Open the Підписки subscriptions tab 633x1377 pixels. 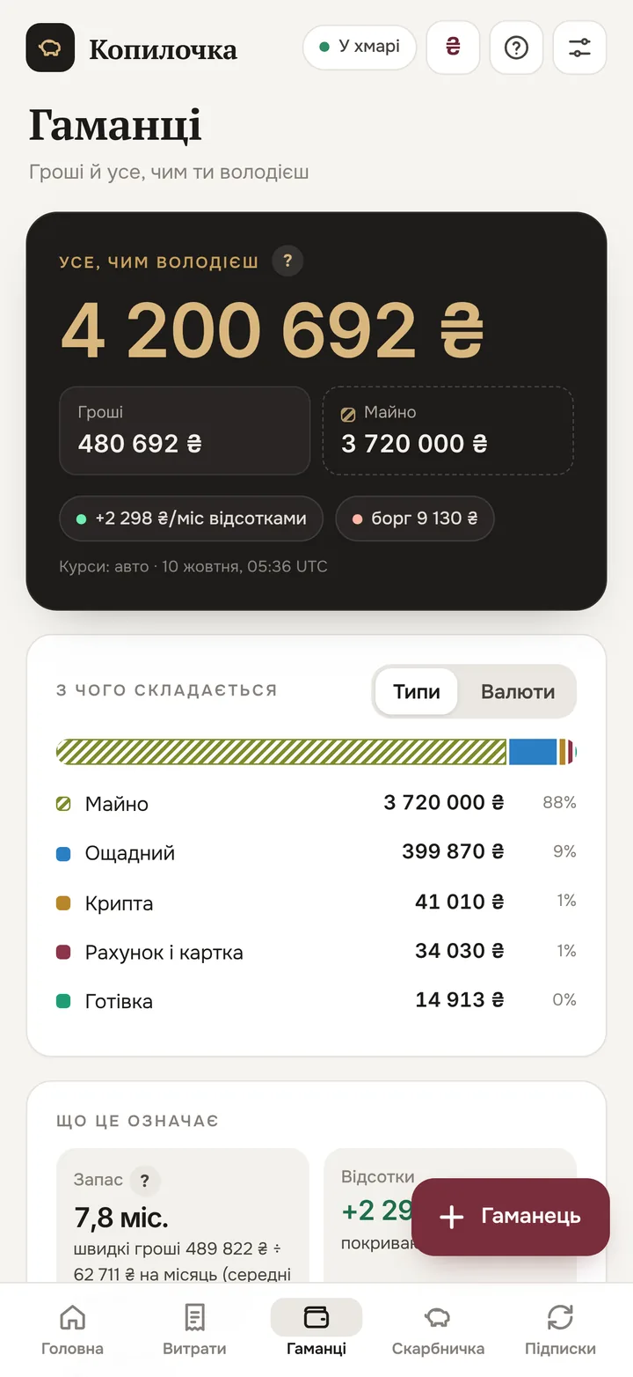pyautogui.click(x=560, y=1329)
